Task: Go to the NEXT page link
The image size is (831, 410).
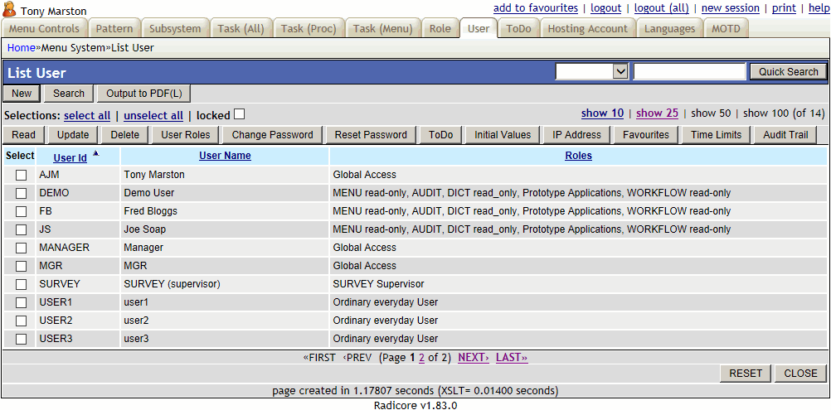Action: [474, 358]
